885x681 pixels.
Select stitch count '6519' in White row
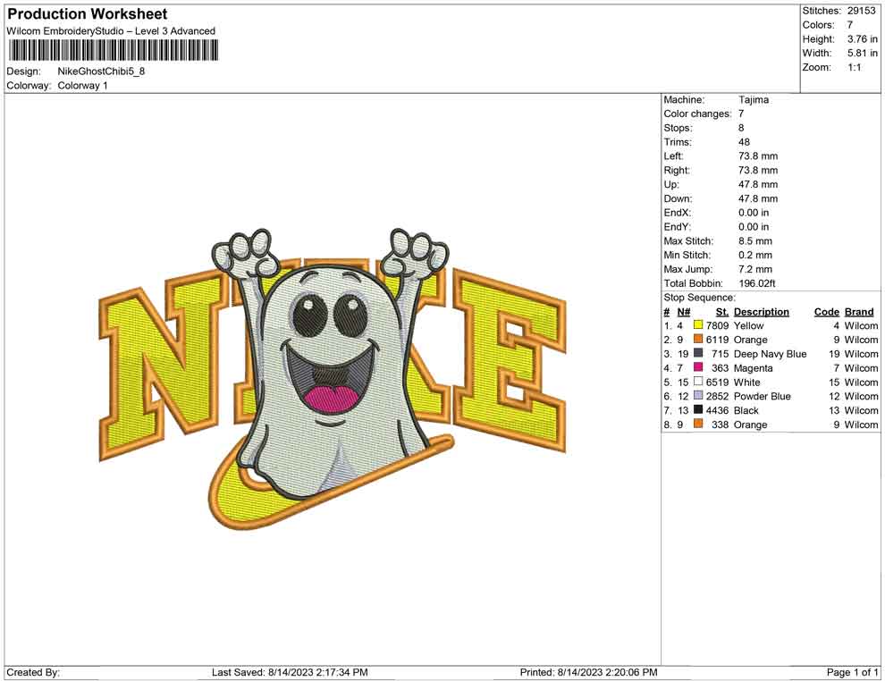tap(717, 382)
